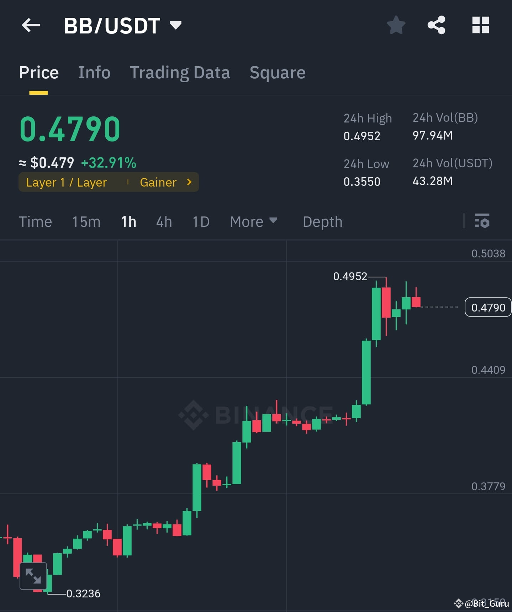Screen dimensions: 512x612
Task: Open the Square tab
Action: 277,72
